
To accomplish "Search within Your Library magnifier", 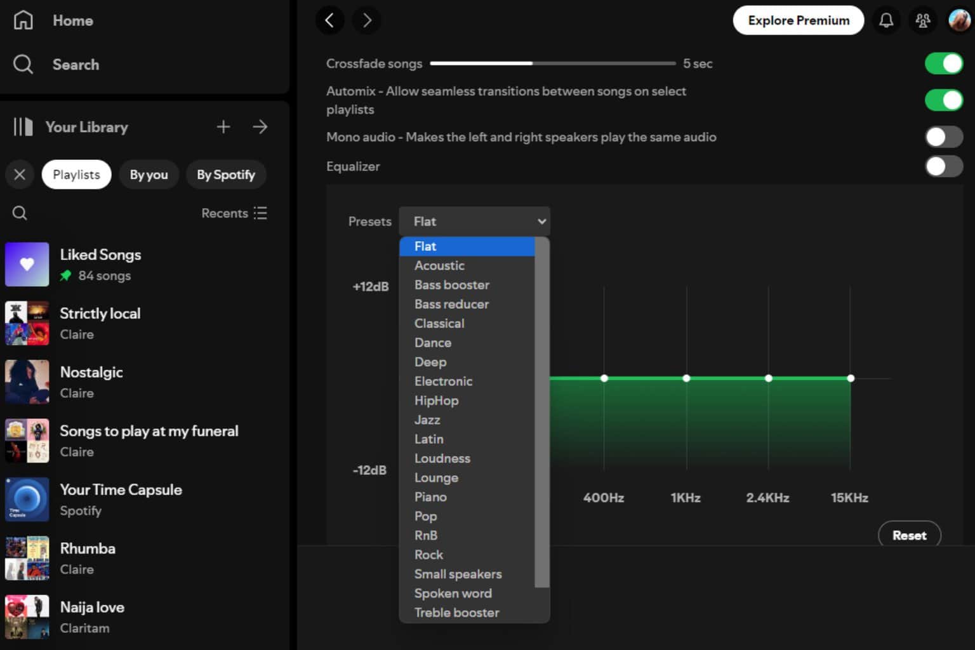I will point(20,213).
